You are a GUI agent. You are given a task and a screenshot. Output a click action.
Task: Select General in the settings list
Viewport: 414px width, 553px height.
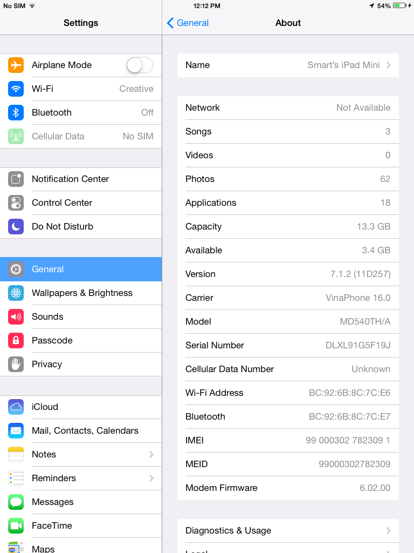[x=81, y=269]
